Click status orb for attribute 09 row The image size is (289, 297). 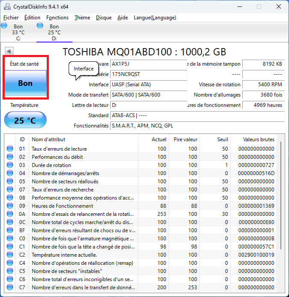coord(10,206)
